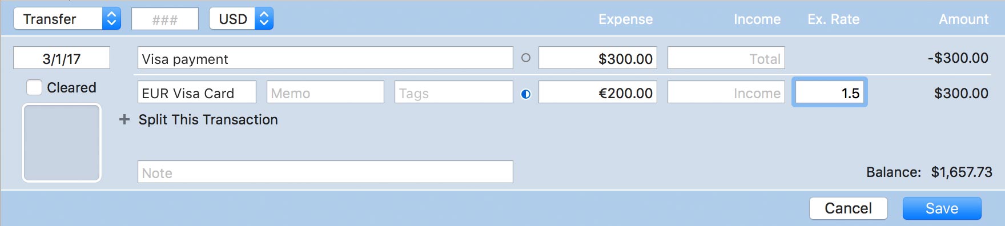
Task: Open the USD currency dropdown
Action: (x=241, y=19)
